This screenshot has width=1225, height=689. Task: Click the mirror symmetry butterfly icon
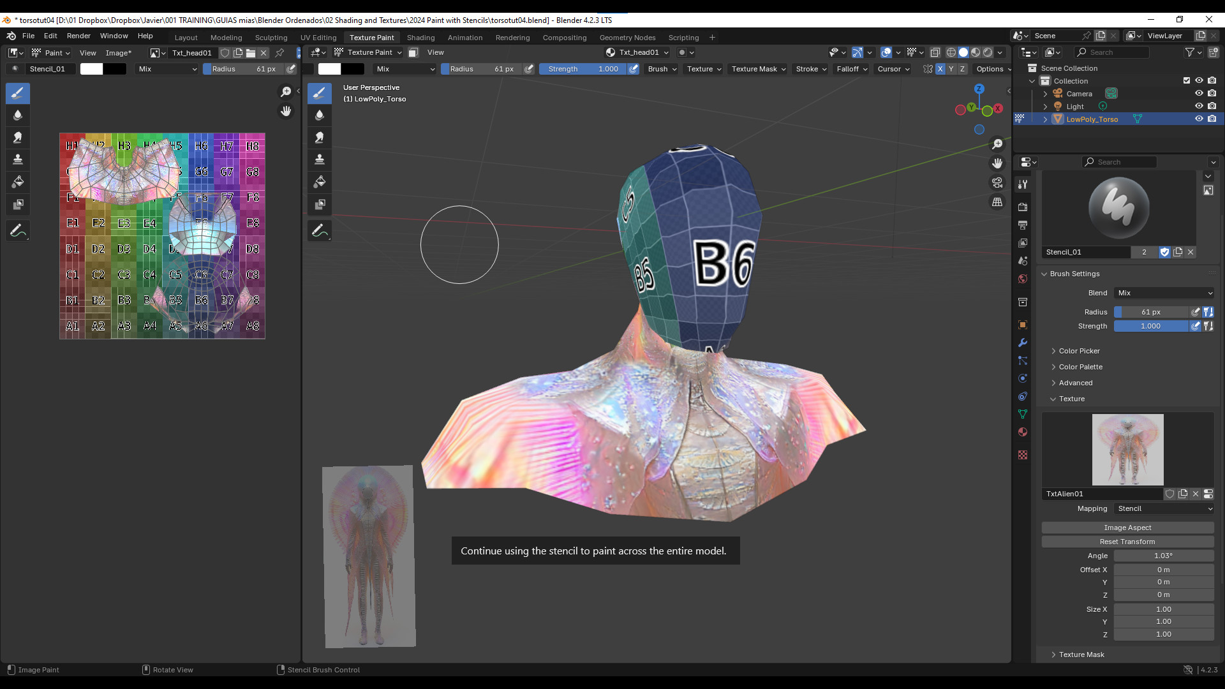pyautogui.click(x=928, y=69)
